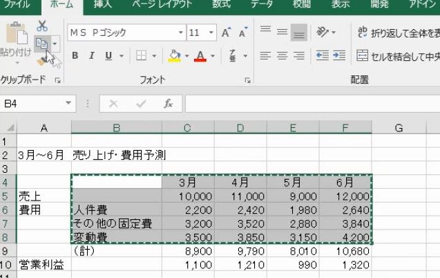Click the font size box showing 11
This screenshot has width=440, height=278.
point(198,33)
